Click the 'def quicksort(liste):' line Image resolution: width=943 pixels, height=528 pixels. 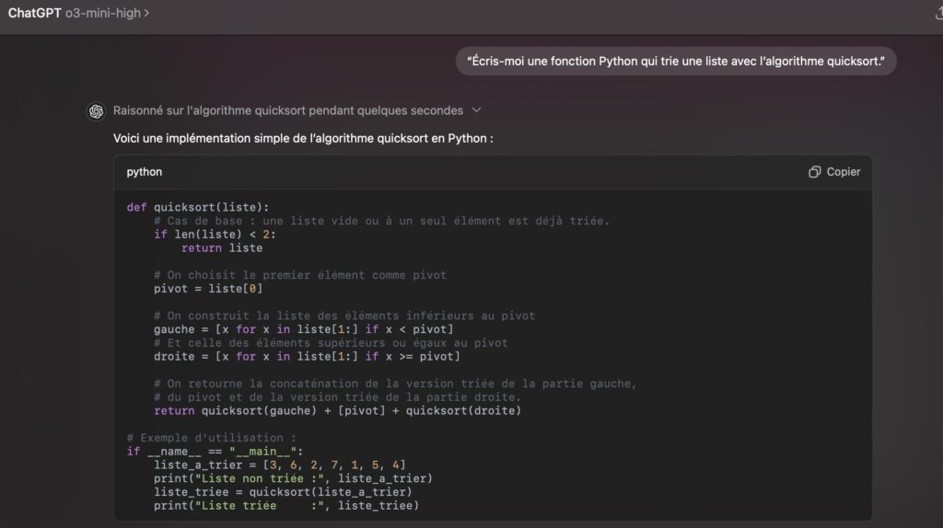click(198, 207)
